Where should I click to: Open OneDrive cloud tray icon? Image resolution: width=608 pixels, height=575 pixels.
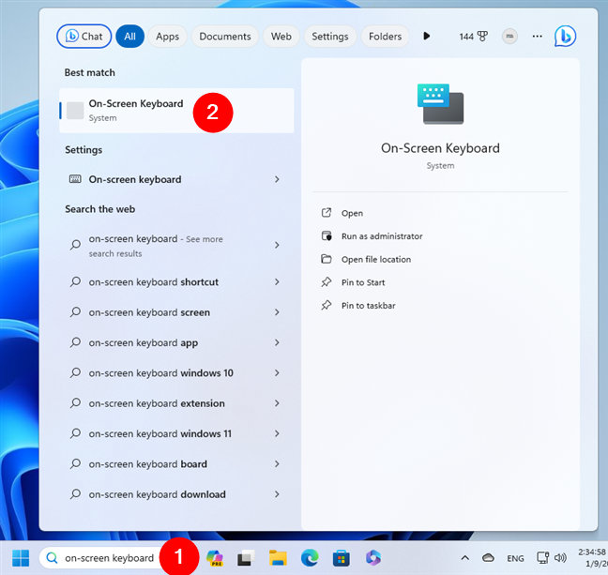tap(488, 558)
